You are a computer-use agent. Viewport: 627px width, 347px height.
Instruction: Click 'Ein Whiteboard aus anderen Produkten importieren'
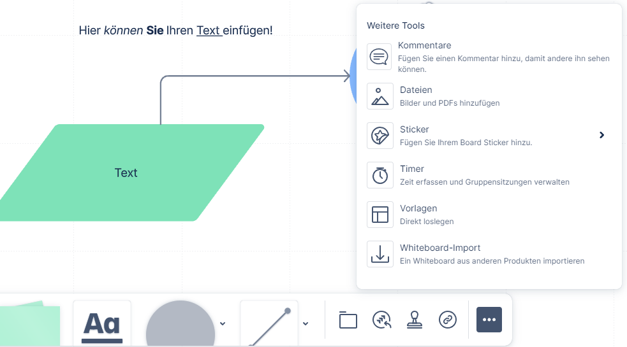[x=492, y=261]
